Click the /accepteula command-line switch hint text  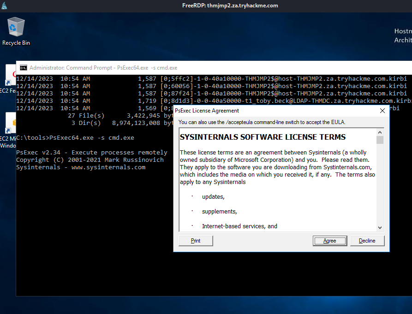pyautogui.click(x=262, y=122)
